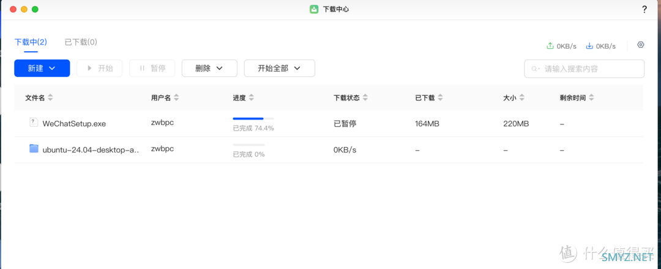Click the help question mark icon
Viewport: 661px width, 269px height.
[x=644, y=9]
